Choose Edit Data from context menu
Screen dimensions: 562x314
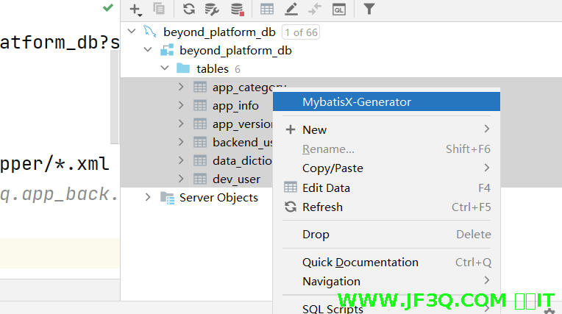326,188
